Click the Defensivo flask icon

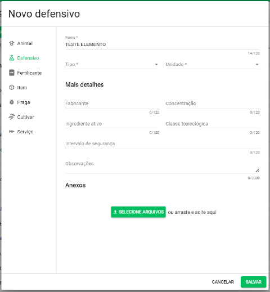tap(12, 58)
